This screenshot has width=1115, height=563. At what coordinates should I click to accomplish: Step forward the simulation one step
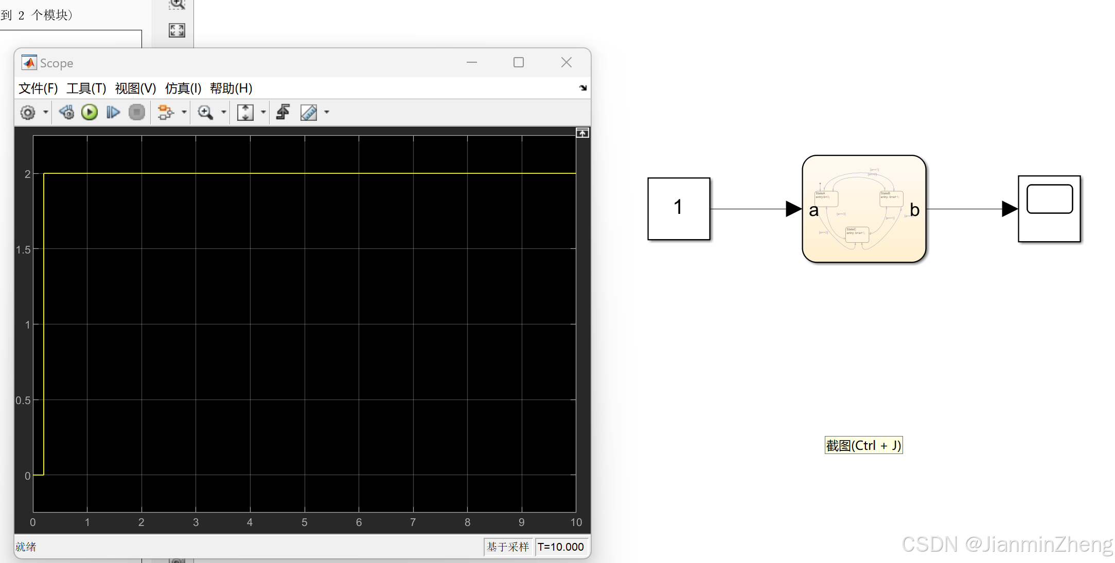pos(113,112)
